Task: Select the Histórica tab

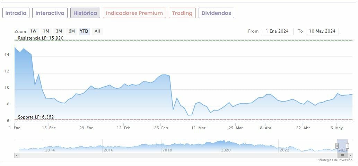Action: coord(85,13)
